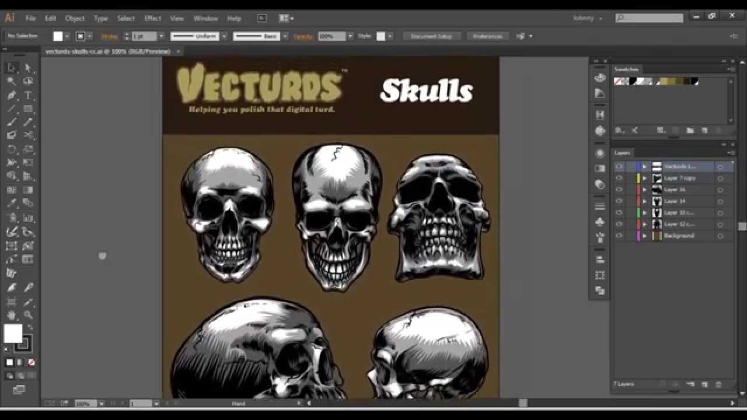747x420 pixels.
Task: Click fill color swatch in control bar
Action: click(x=58, y=36)
